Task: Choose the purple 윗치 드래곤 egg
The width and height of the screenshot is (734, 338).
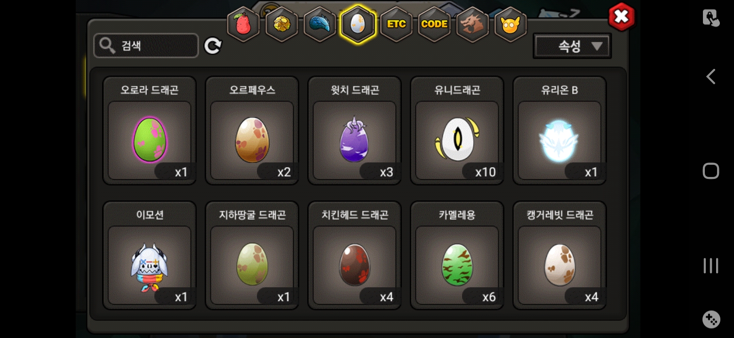Action: click(x=355, y=131)
